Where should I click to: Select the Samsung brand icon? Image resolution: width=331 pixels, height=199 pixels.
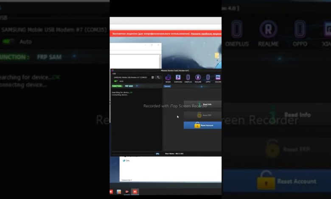178,79
